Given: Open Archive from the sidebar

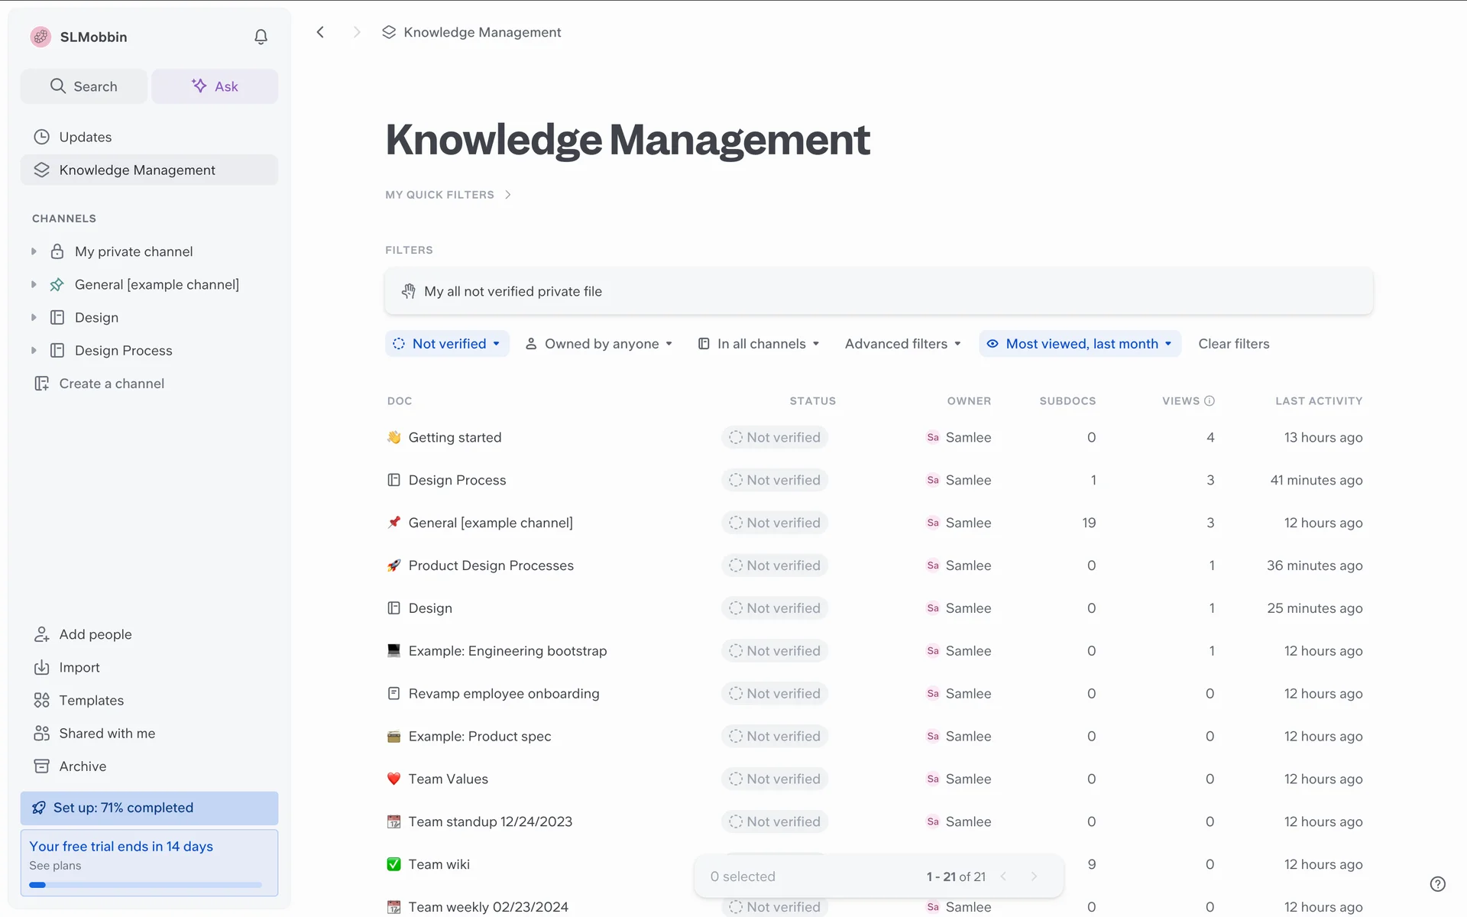Looking at the screenshot, I should click(x=83, y=766).
